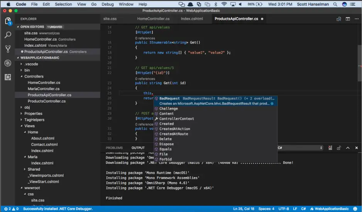Open the Debug menu in menu bar
The image size is (362, 212).
click(x=108, y=4)
